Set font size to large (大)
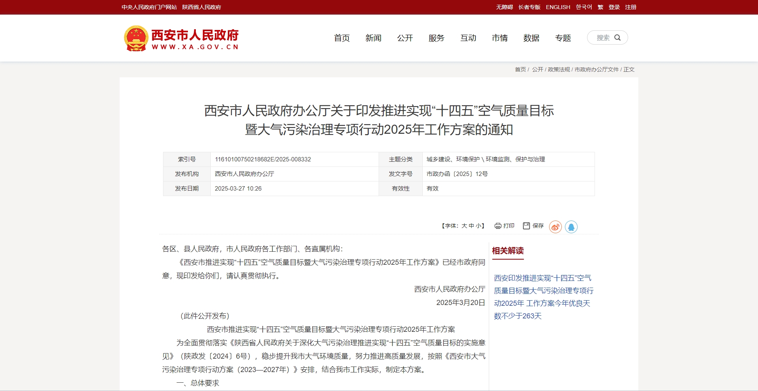The height and width of the screenshot is (391, 758). click(x=464, y=226)
